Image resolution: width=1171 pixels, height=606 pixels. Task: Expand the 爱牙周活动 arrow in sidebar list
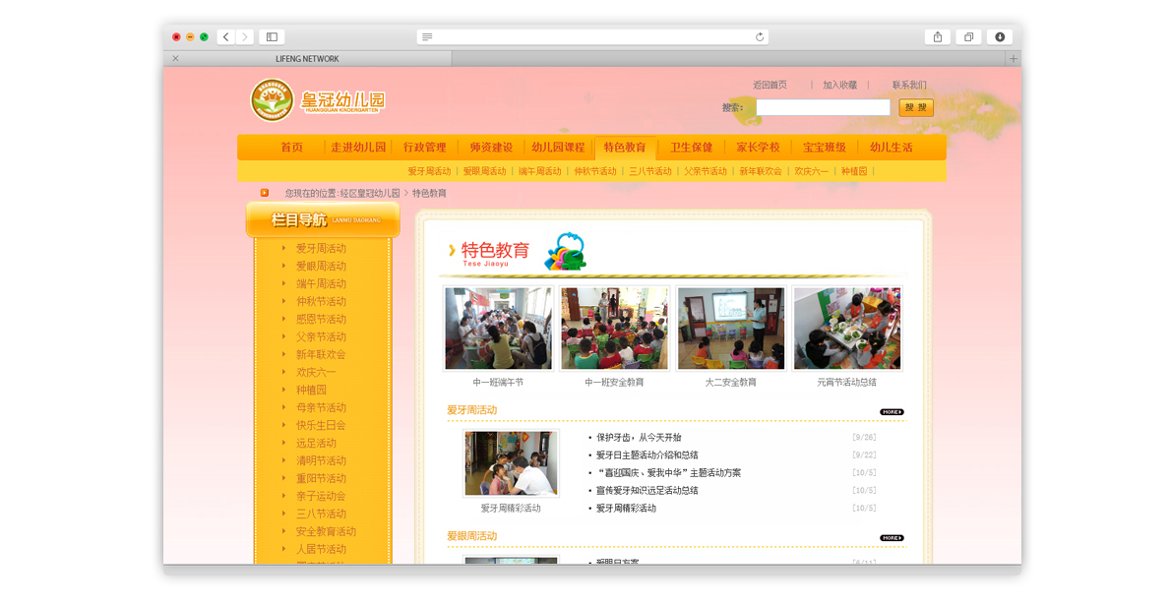tap(283, 248)
